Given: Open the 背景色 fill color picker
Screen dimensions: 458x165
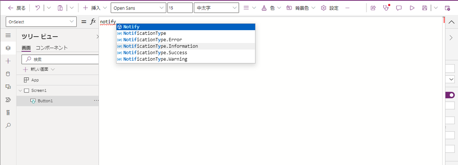Looking at the screenshot, I should (x=300, y=8).
